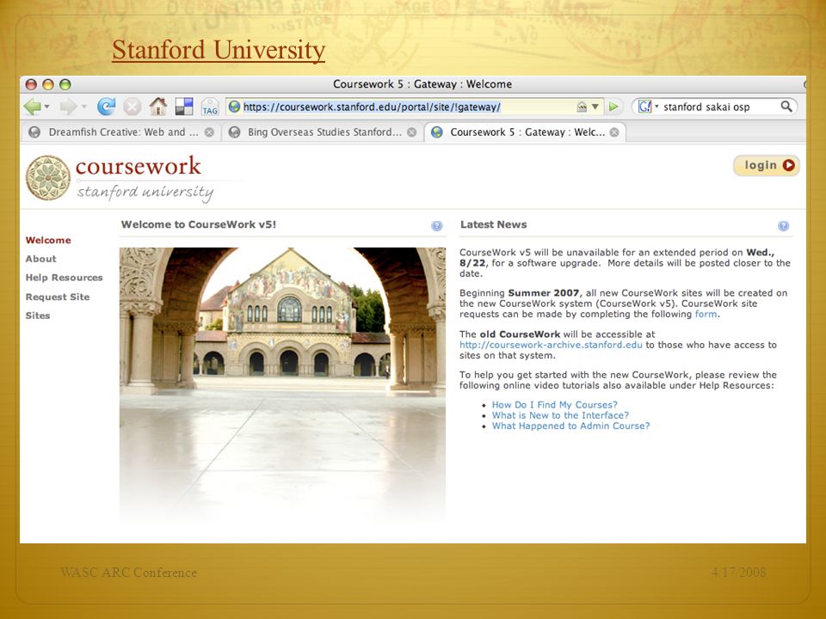Image resolution: width=826 pixels, height=619 pixels.
Task: Reload the page with the blue refresh icon
Action: pos(107,107)
